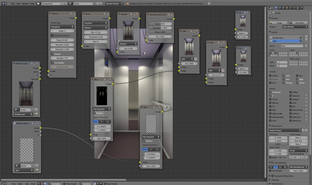Click the node editor type selector icon
Viewport: 312px width, 185px height.
click(x=4, y=183)
